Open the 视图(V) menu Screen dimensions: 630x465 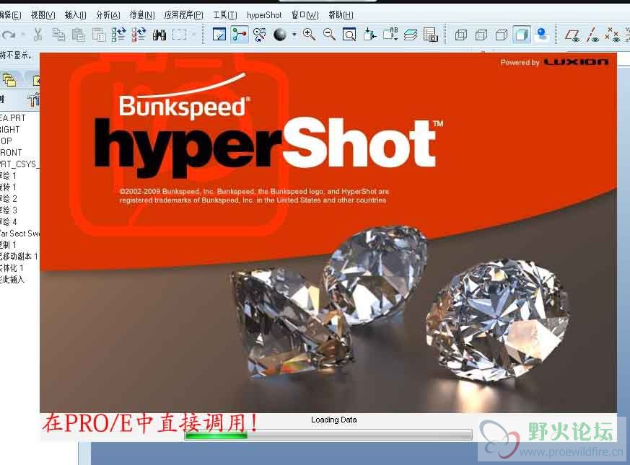[43, 15]
